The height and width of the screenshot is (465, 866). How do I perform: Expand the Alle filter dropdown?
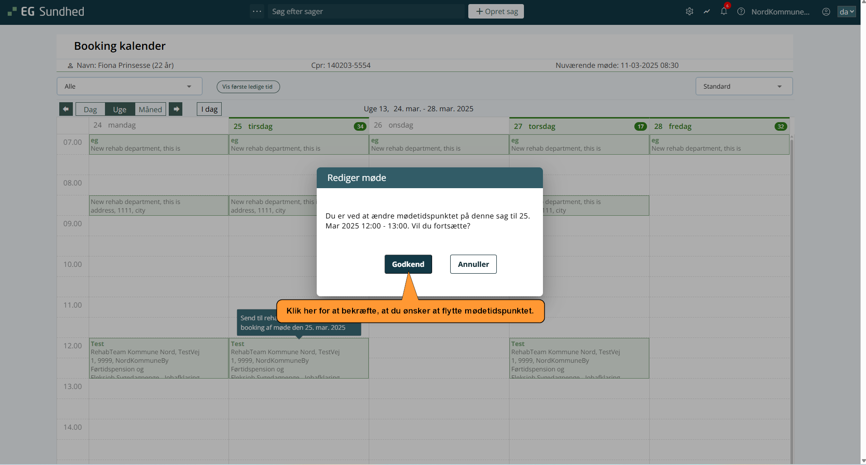(x=129, y=86)
